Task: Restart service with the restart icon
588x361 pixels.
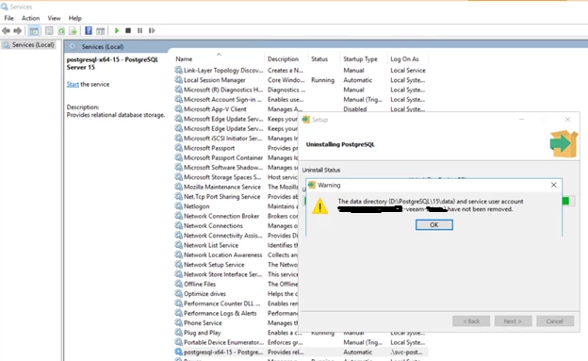Action: pyautogui.click(x=152, y=31)
